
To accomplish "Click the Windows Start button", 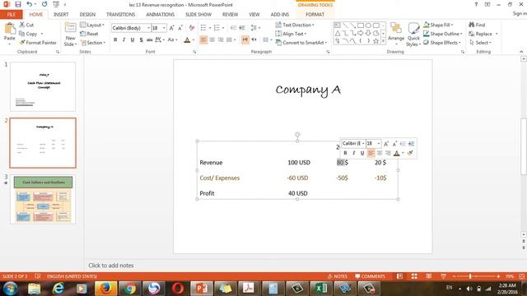I will tap(10, 289).
